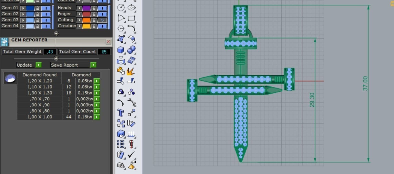This screenshot has height=174, width=394.
Task: Collapse layers panel with down chevron
Action: [x=56, y=33]
